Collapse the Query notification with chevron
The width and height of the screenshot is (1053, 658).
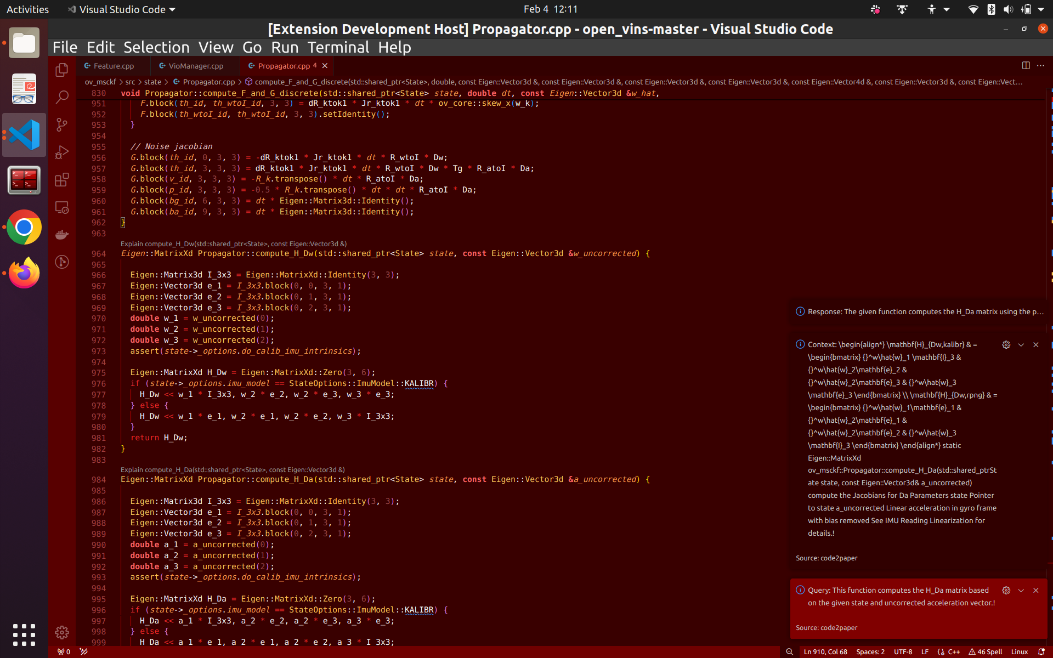click(x=1021, y=591)
